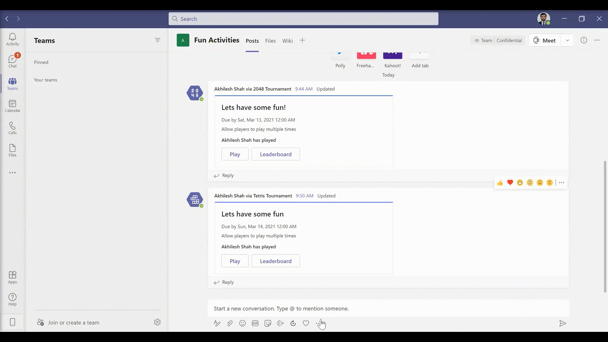Open the Calendar app
Screen dimensions: 608x342
click(x=12, y=106)
